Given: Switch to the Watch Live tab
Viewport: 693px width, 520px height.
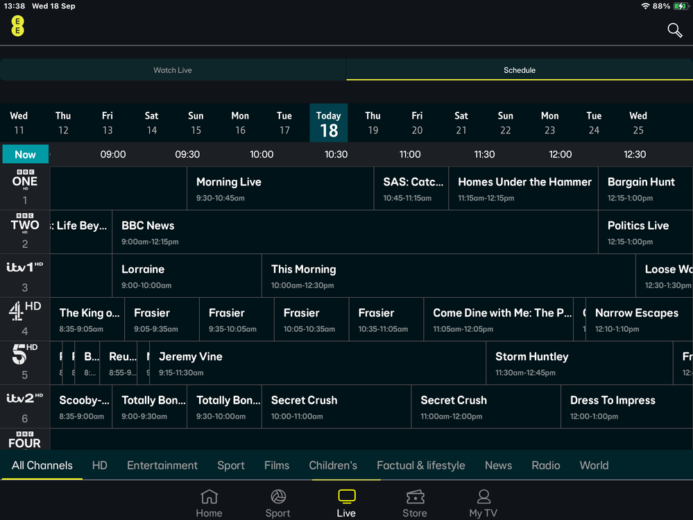Looking at the screenshot, I should (173, 70).
